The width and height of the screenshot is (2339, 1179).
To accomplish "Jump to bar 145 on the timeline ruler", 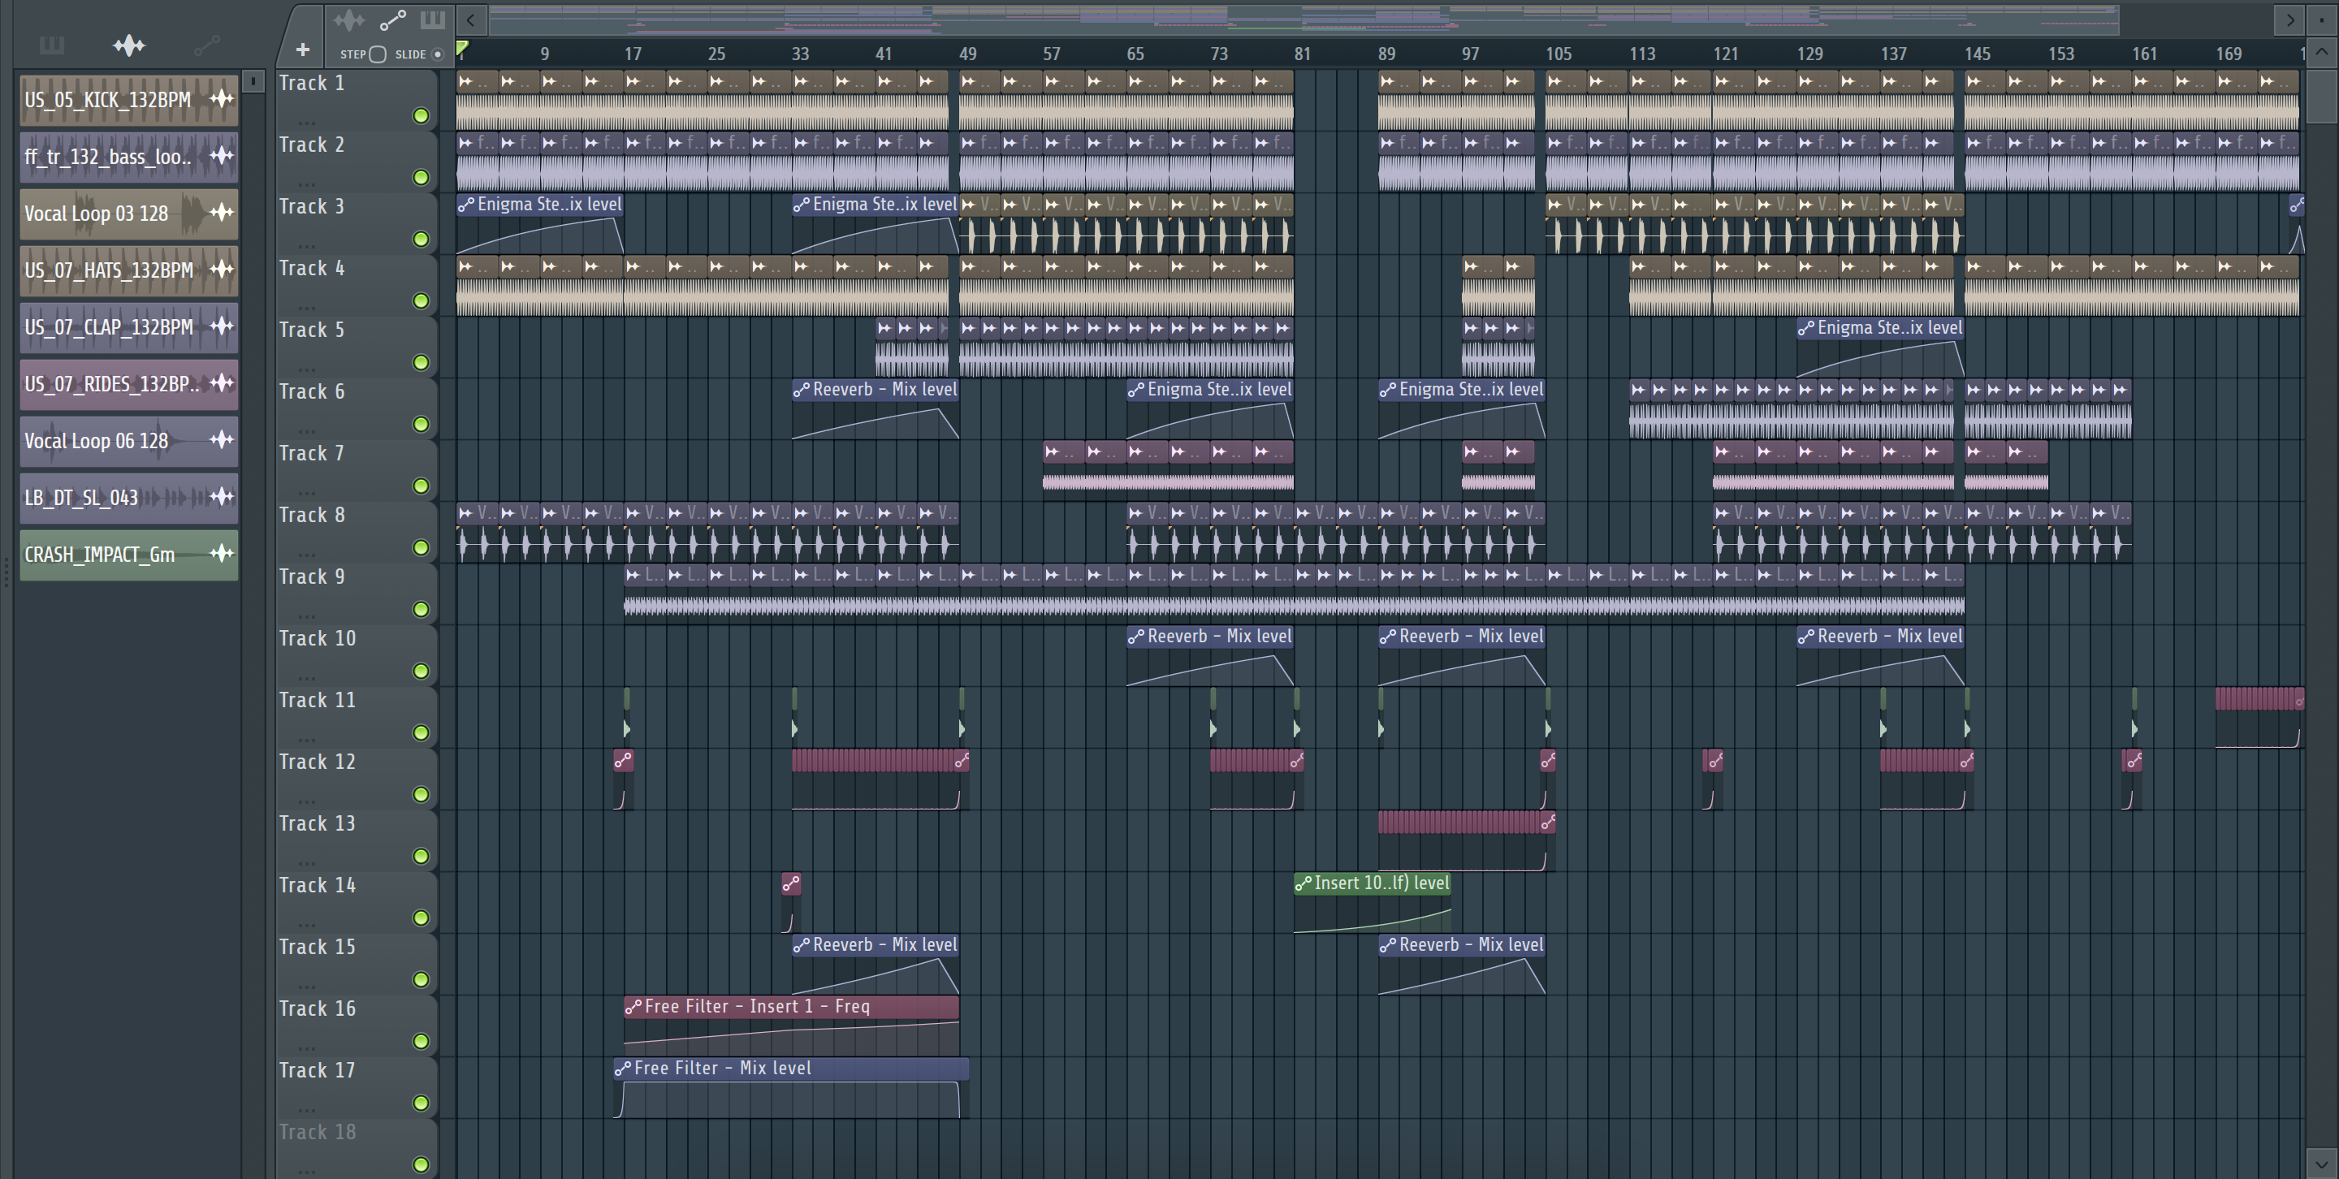I will pos(1977,54).
